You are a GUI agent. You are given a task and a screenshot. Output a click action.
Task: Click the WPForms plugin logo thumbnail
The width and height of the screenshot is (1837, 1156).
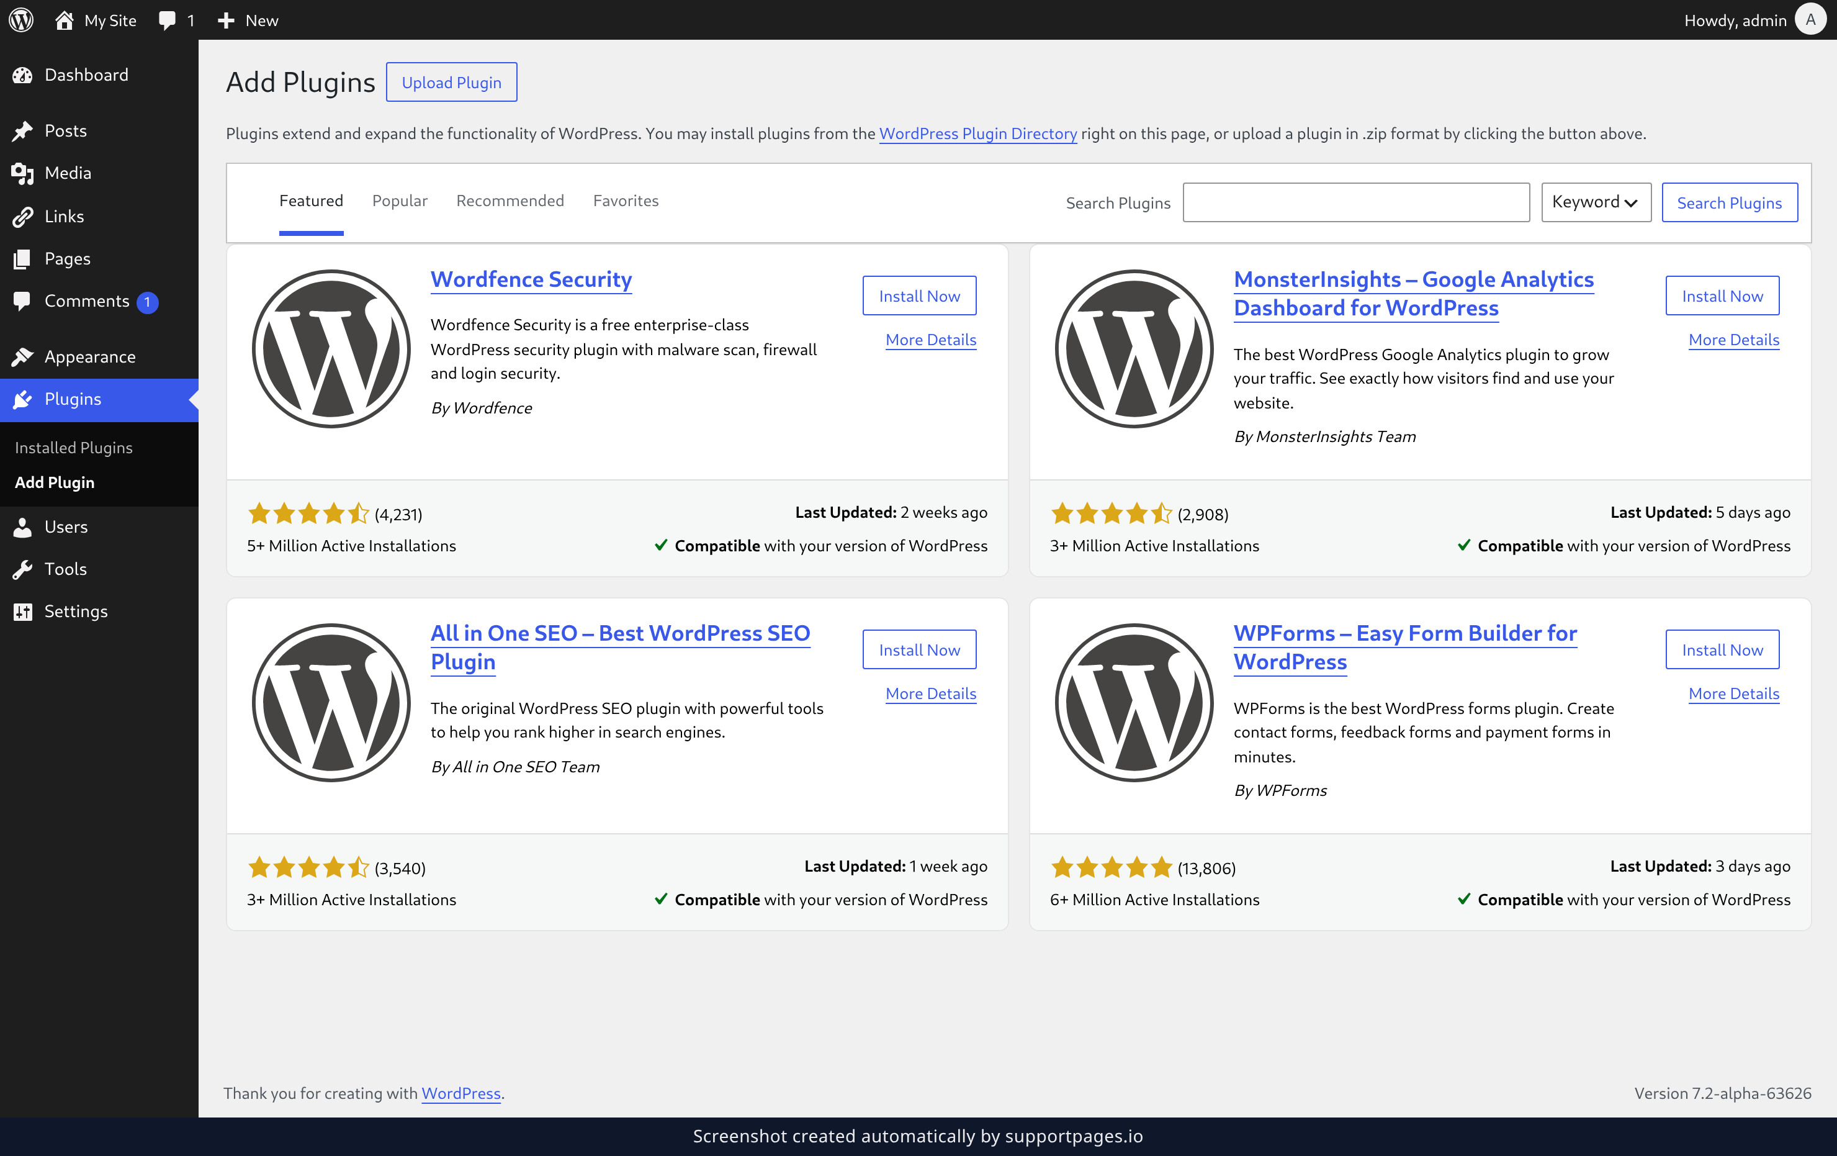(x=1134, y=703)
